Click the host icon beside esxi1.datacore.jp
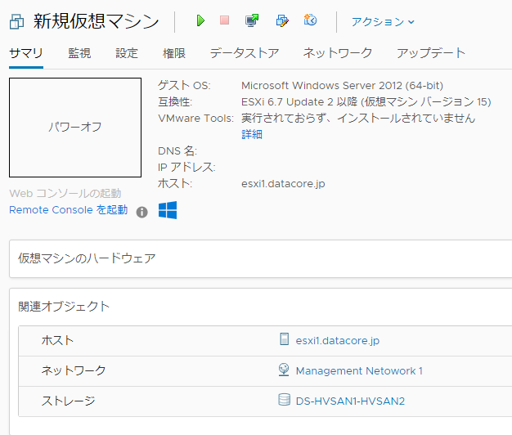Screen dimensions: 512x435 coord(285,339)
